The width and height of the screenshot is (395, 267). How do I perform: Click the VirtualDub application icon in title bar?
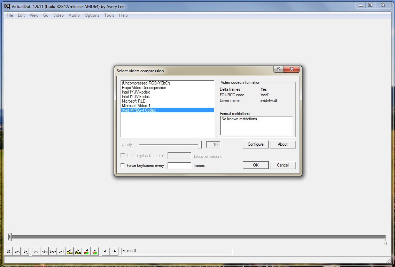[x=7, y=6]
